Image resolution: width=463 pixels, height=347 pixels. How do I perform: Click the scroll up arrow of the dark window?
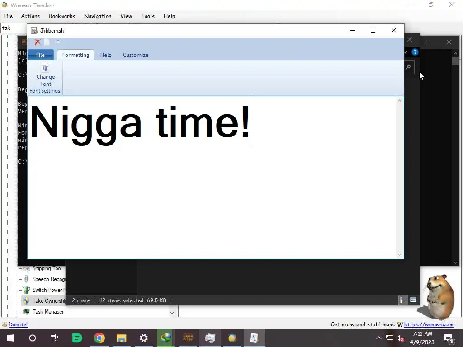(455, 54)
